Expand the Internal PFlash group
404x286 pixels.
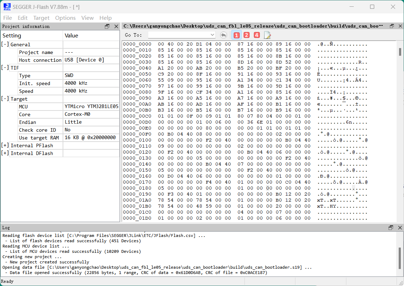[x=5, y=145]
